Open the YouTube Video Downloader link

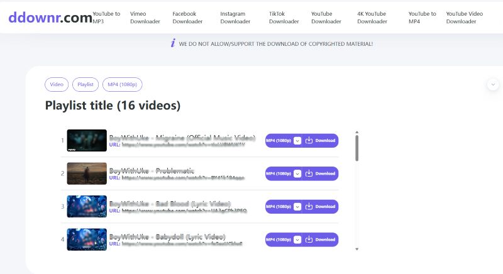pos(464,18)
